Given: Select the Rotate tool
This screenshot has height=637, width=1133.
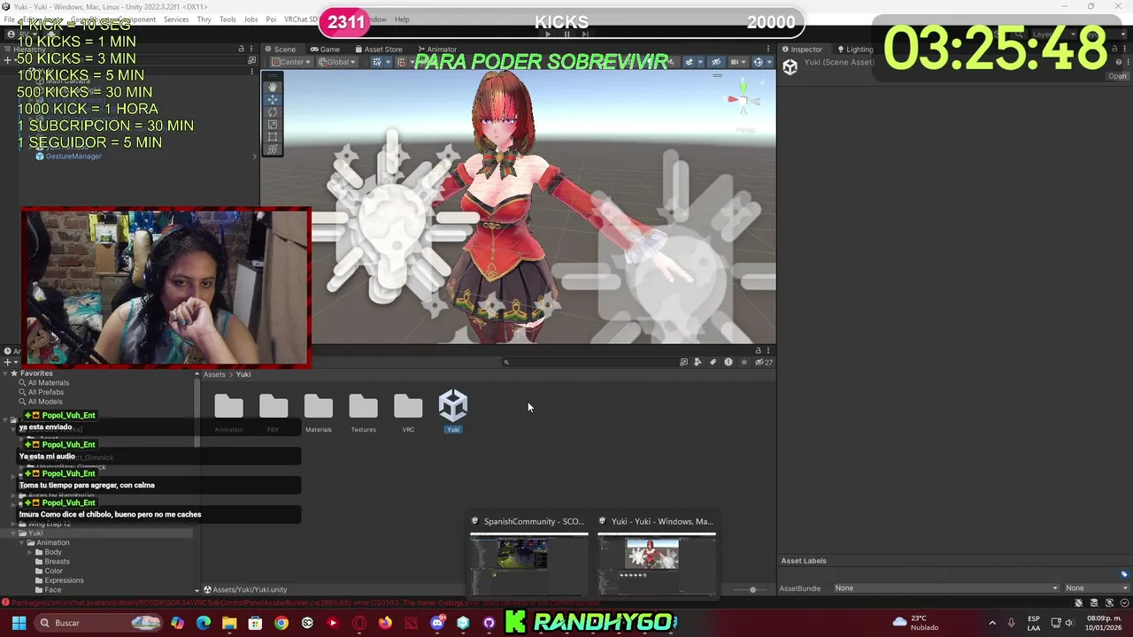Looking at the screenshot, I should coord(273,111).
